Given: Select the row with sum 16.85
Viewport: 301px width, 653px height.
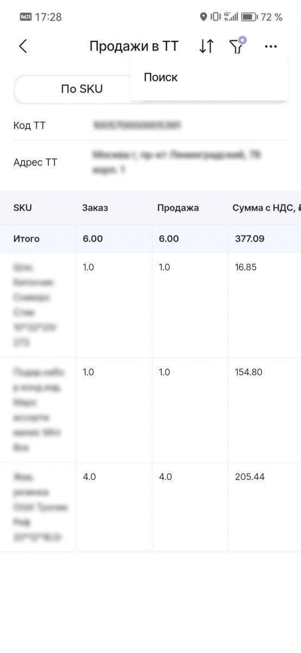Looking at the screenshot, I should [x=150, y=305].
